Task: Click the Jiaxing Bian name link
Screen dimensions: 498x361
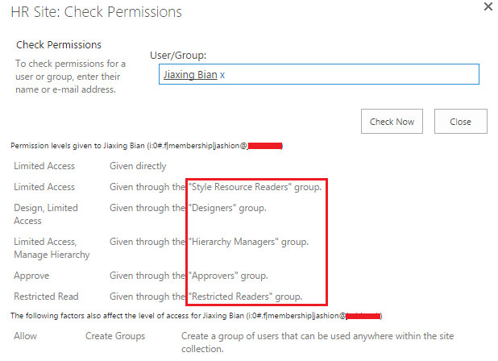Action: 190,75
